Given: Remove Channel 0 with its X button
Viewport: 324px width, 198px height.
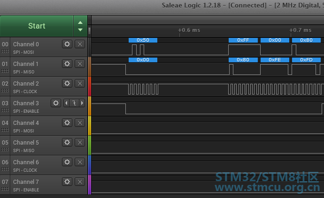Looking at the screenshot, I should pos(80,44).
